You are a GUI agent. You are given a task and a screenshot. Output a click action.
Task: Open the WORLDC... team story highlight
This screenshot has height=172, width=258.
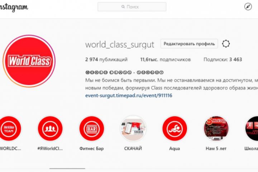pos(9,128)
